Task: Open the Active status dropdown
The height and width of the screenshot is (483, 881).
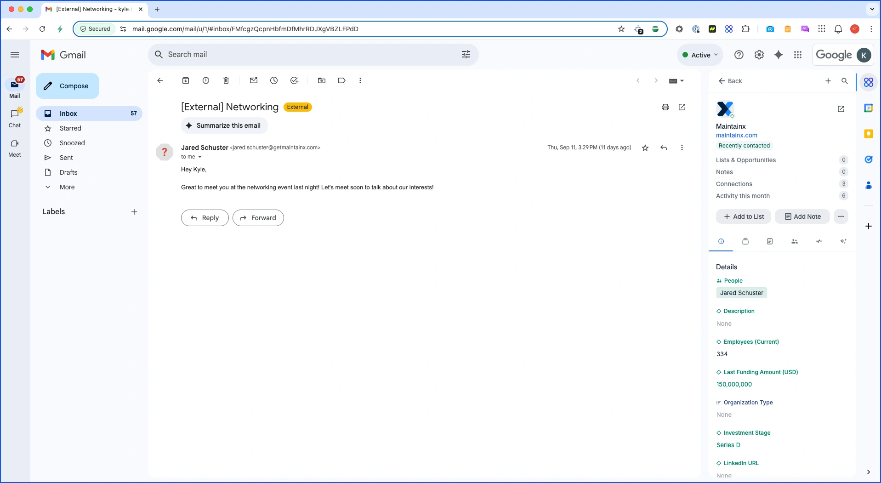Action: [700, 55]
